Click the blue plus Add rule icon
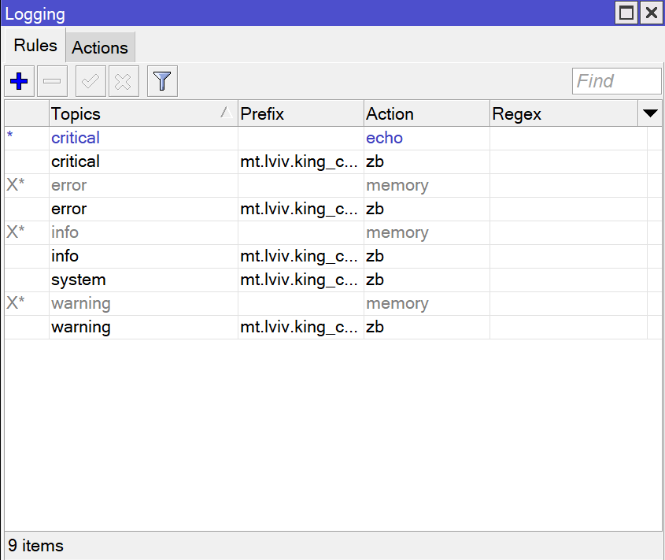The image size is (665, 560). (19, 81)
